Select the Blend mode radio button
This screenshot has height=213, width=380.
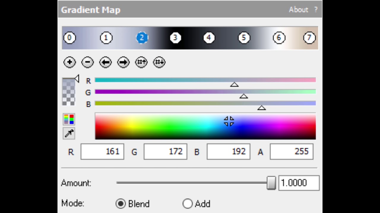click(121, 204)
